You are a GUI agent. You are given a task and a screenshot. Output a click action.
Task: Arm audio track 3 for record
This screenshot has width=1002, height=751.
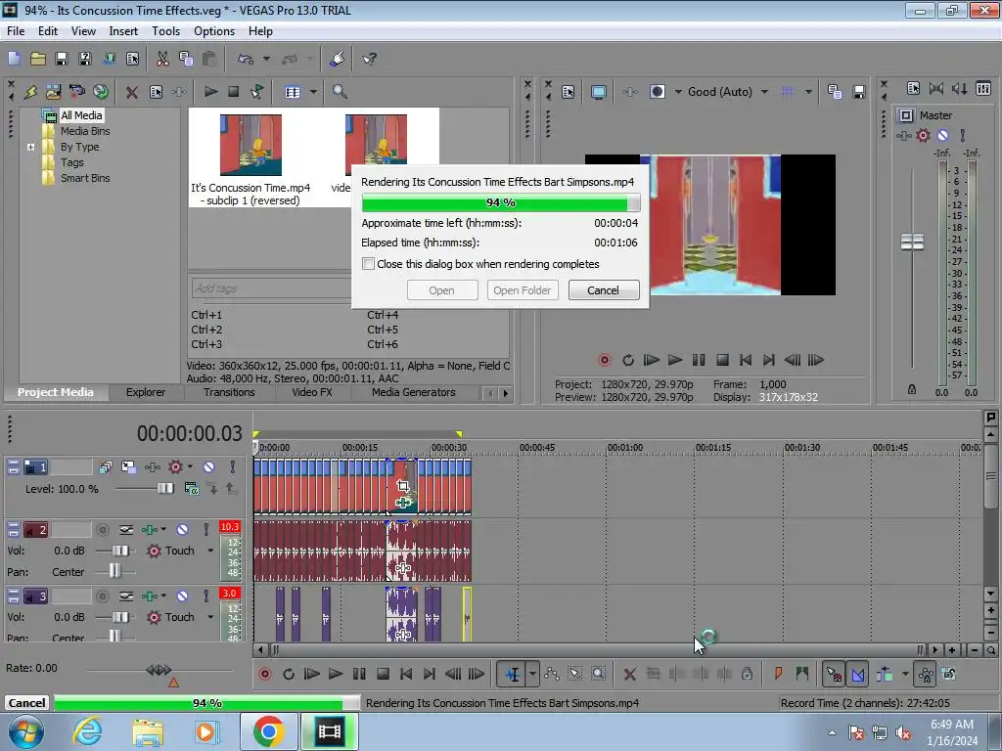(102, 596)
